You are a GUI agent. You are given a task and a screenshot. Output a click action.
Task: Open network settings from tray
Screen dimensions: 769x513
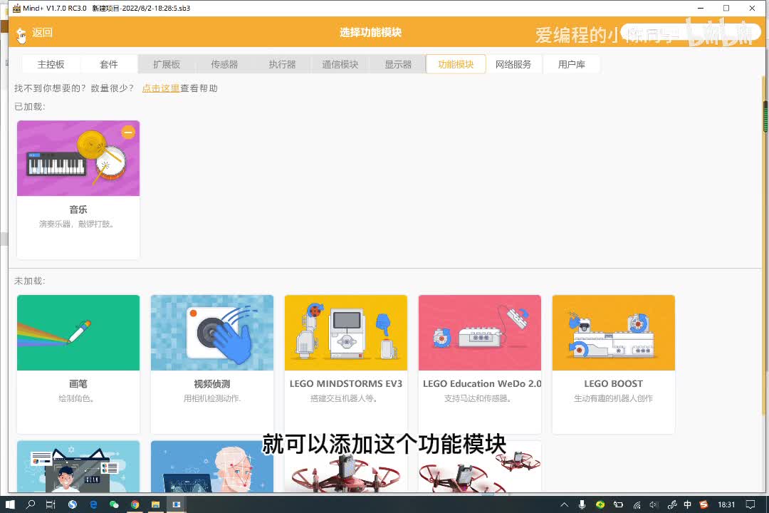click(637, 504)
